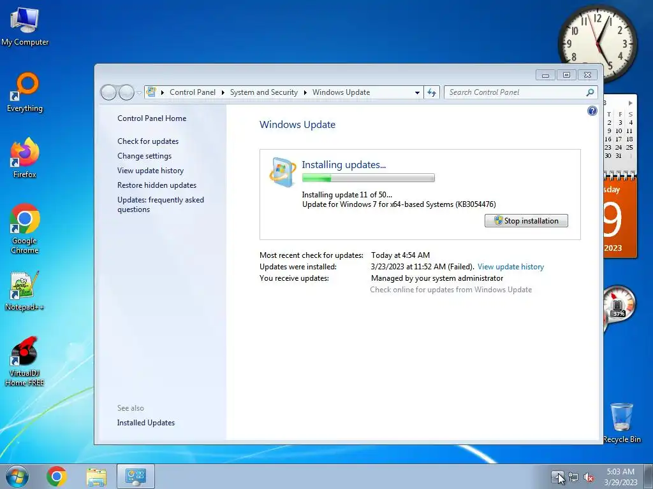Open Chrome from the taskbar
The width and height of the screenshot is (653, 489).
57,476
